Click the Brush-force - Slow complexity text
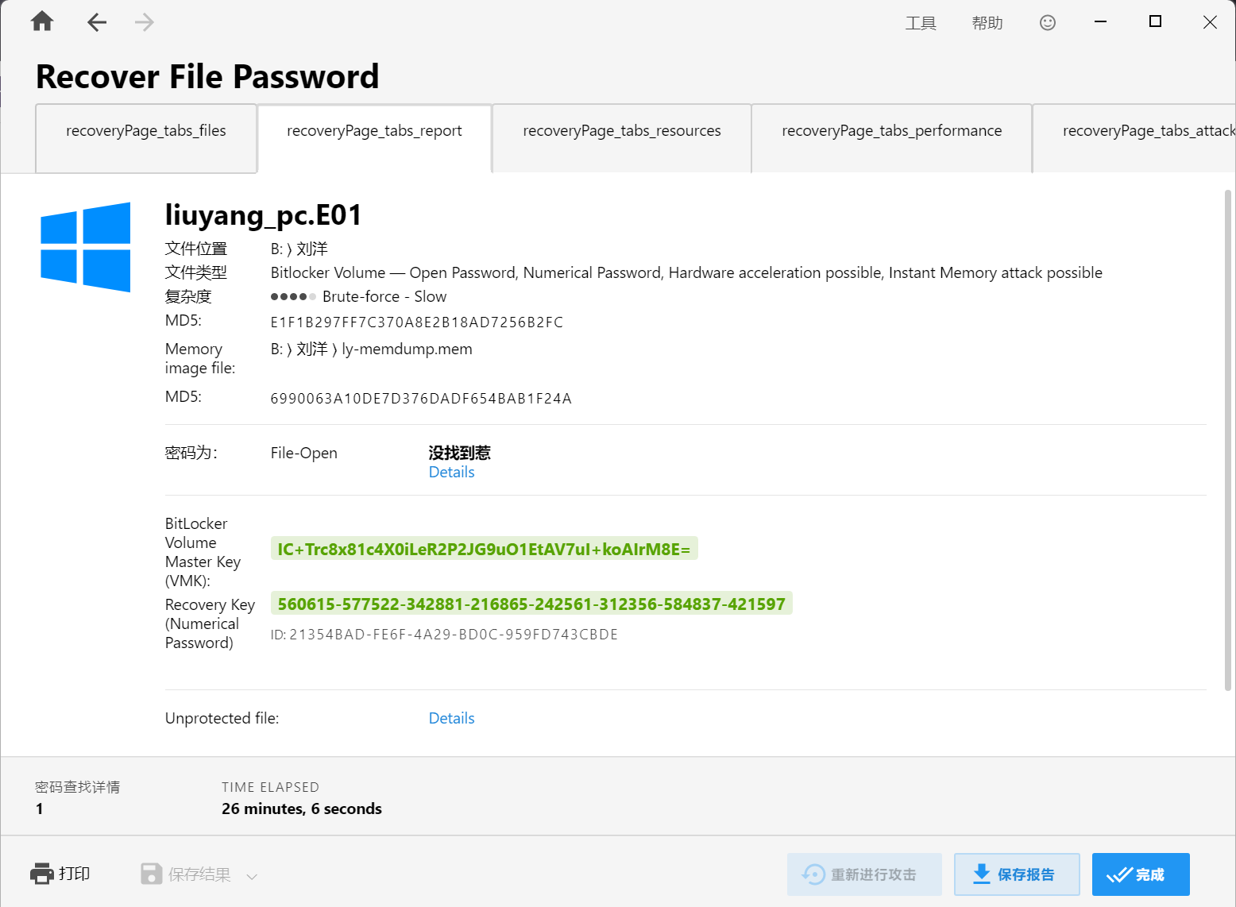Screen dimensions: 1236x907 click(x=384, y=297)
